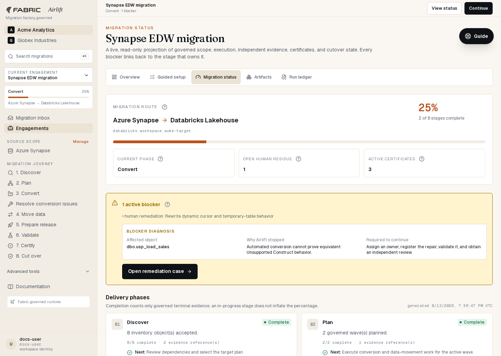Screen dimensions: 501x356
Task: Click the migration route progress bar
Action: click(299, 142)
